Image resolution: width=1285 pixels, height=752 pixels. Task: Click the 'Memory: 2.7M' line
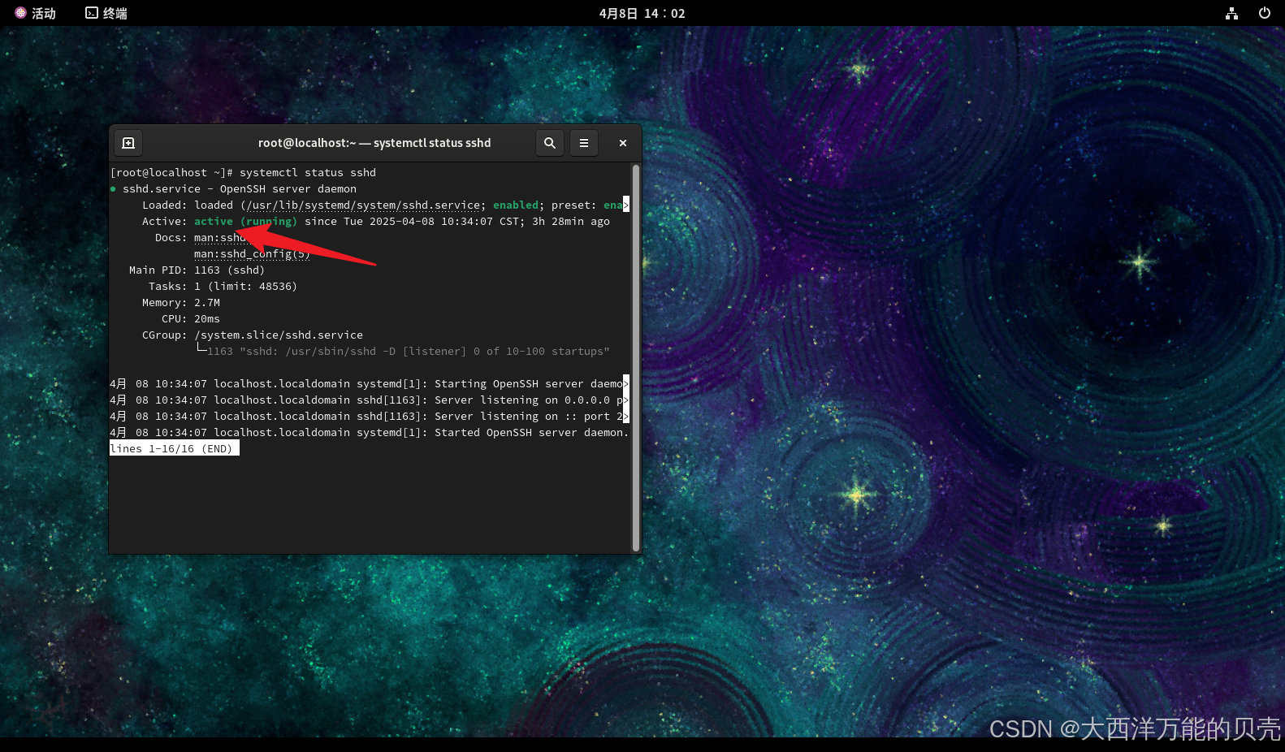point(181,303)
